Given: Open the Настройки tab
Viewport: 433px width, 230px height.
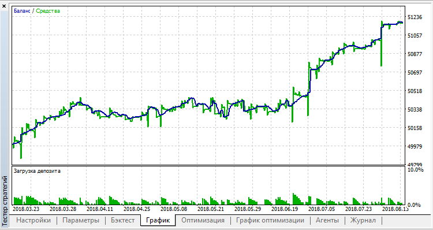Looking at the screenshot, I should [x=33, y=220].
